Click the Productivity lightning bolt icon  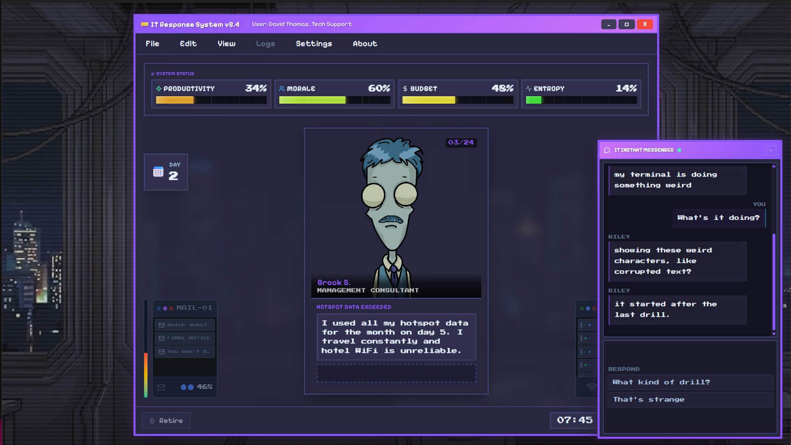159,89
